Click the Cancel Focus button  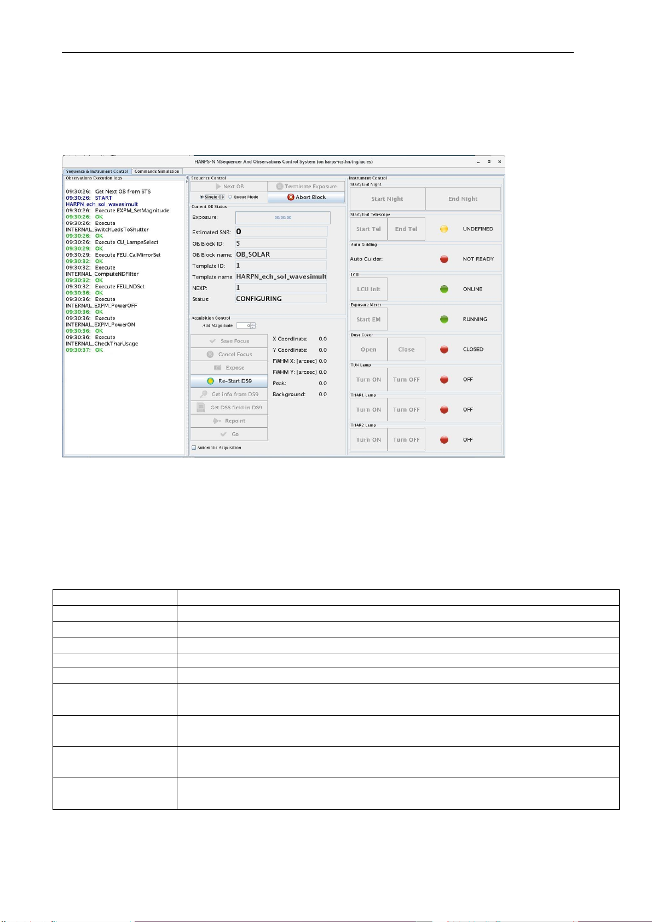coord(229,355)
